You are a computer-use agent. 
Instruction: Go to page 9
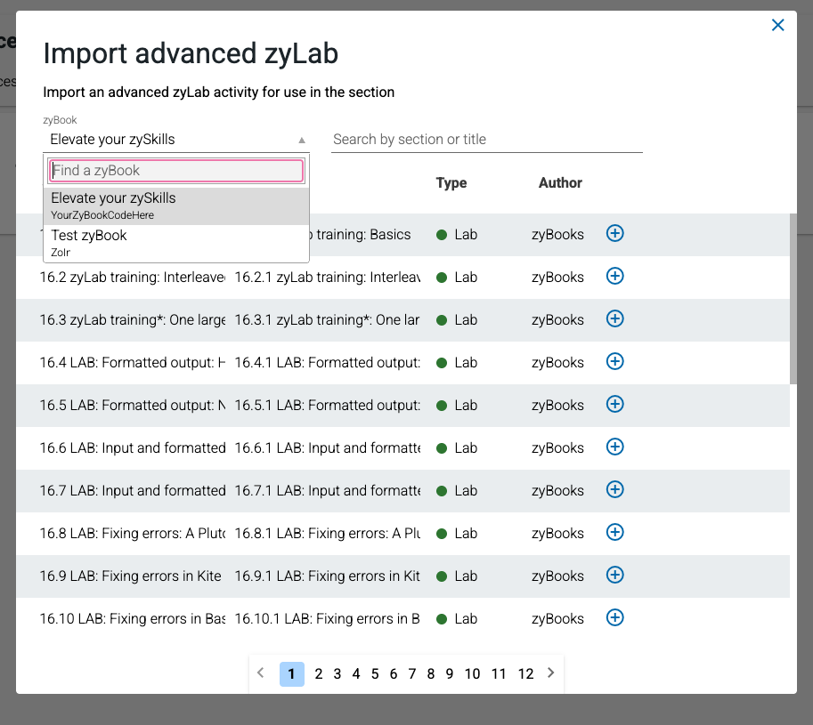tap(450, 673)
